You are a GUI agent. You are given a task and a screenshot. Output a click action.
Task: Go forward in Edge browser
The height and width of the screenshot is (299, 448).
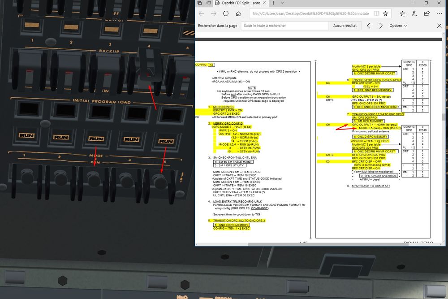[213, 13]
